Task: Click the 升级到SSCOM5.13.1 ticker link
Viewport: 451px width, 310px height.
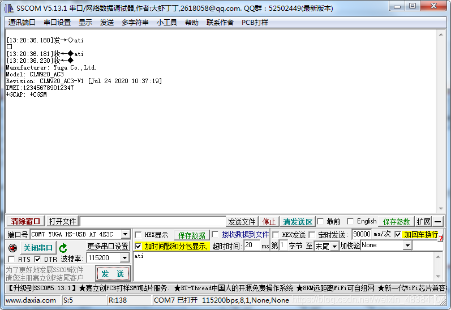Action: (42, 288)
